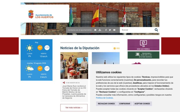The width and height of the screenshot is (180, 112).
Task: Click the partly cloudy icon for martes
Action: pos(29,68)
